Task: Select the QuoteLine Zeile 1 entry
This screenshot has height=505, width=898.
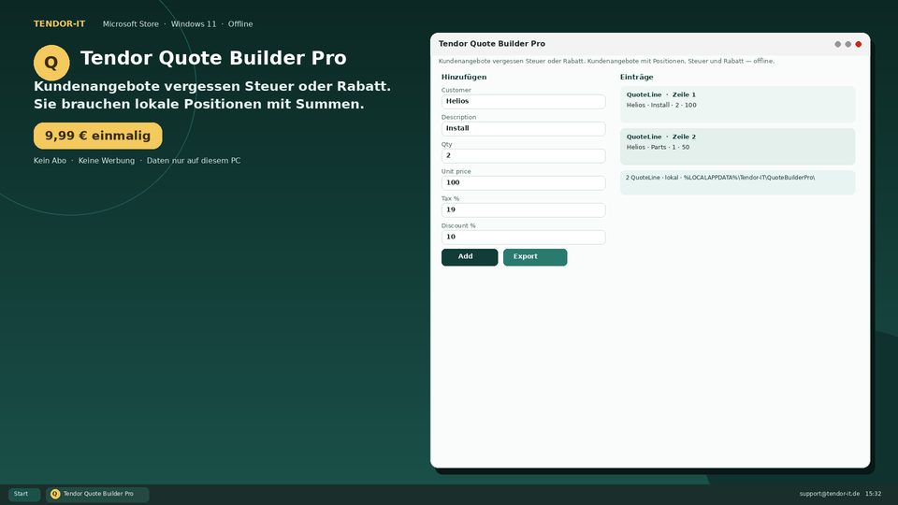Action: click(737, 104)
